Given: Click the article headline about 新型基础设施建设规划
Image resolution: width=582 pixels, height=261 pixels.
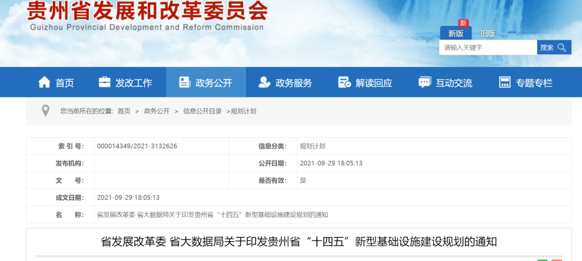Looking at the screenshot, I should click(x=299, y=242).
